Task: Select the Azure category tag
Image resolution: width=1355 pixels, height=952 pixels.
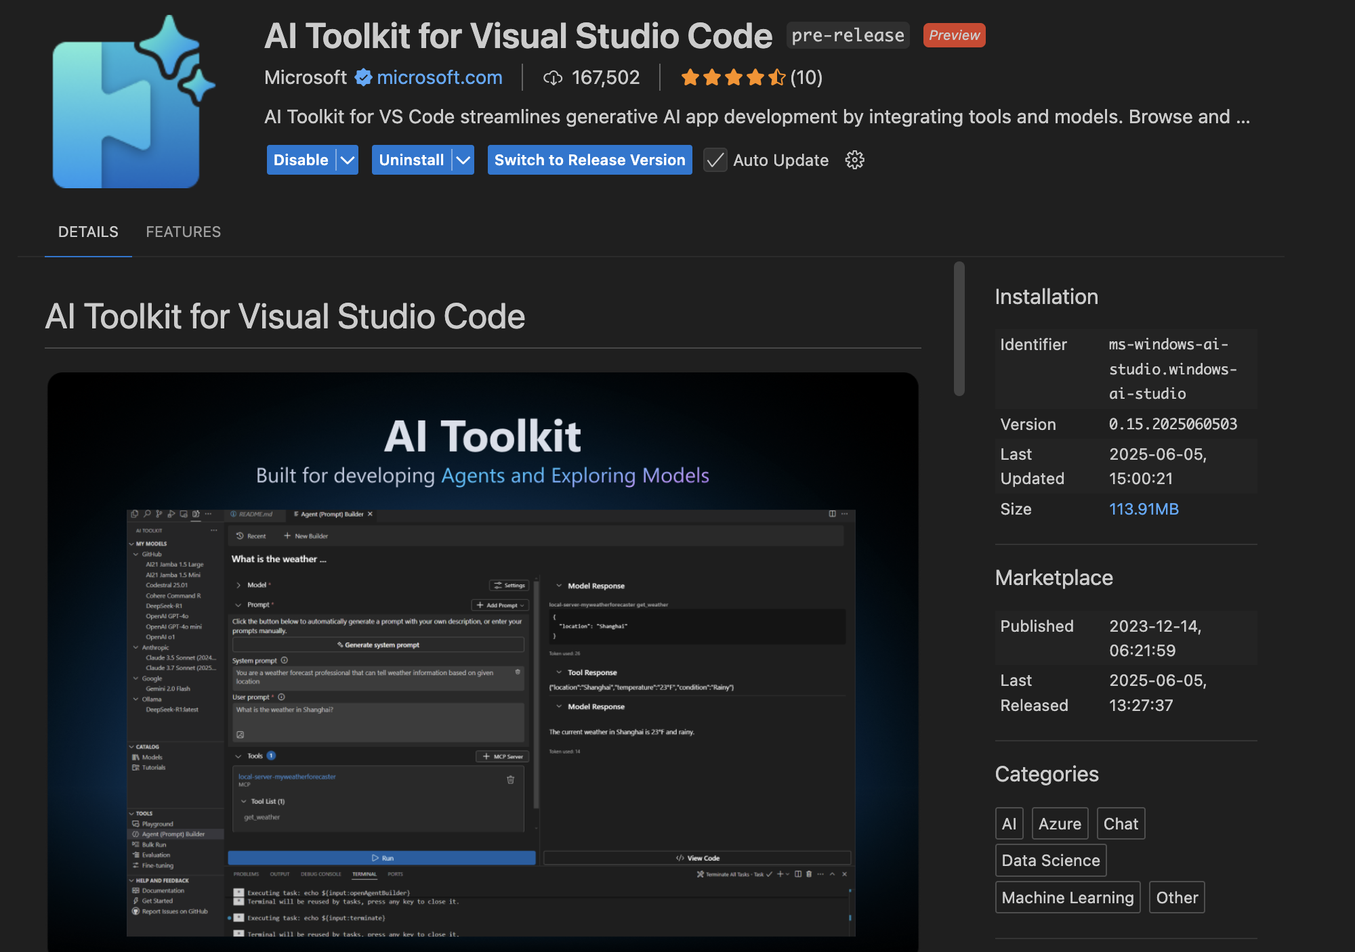Action: pyautogui.click(x=1060, y=823)
